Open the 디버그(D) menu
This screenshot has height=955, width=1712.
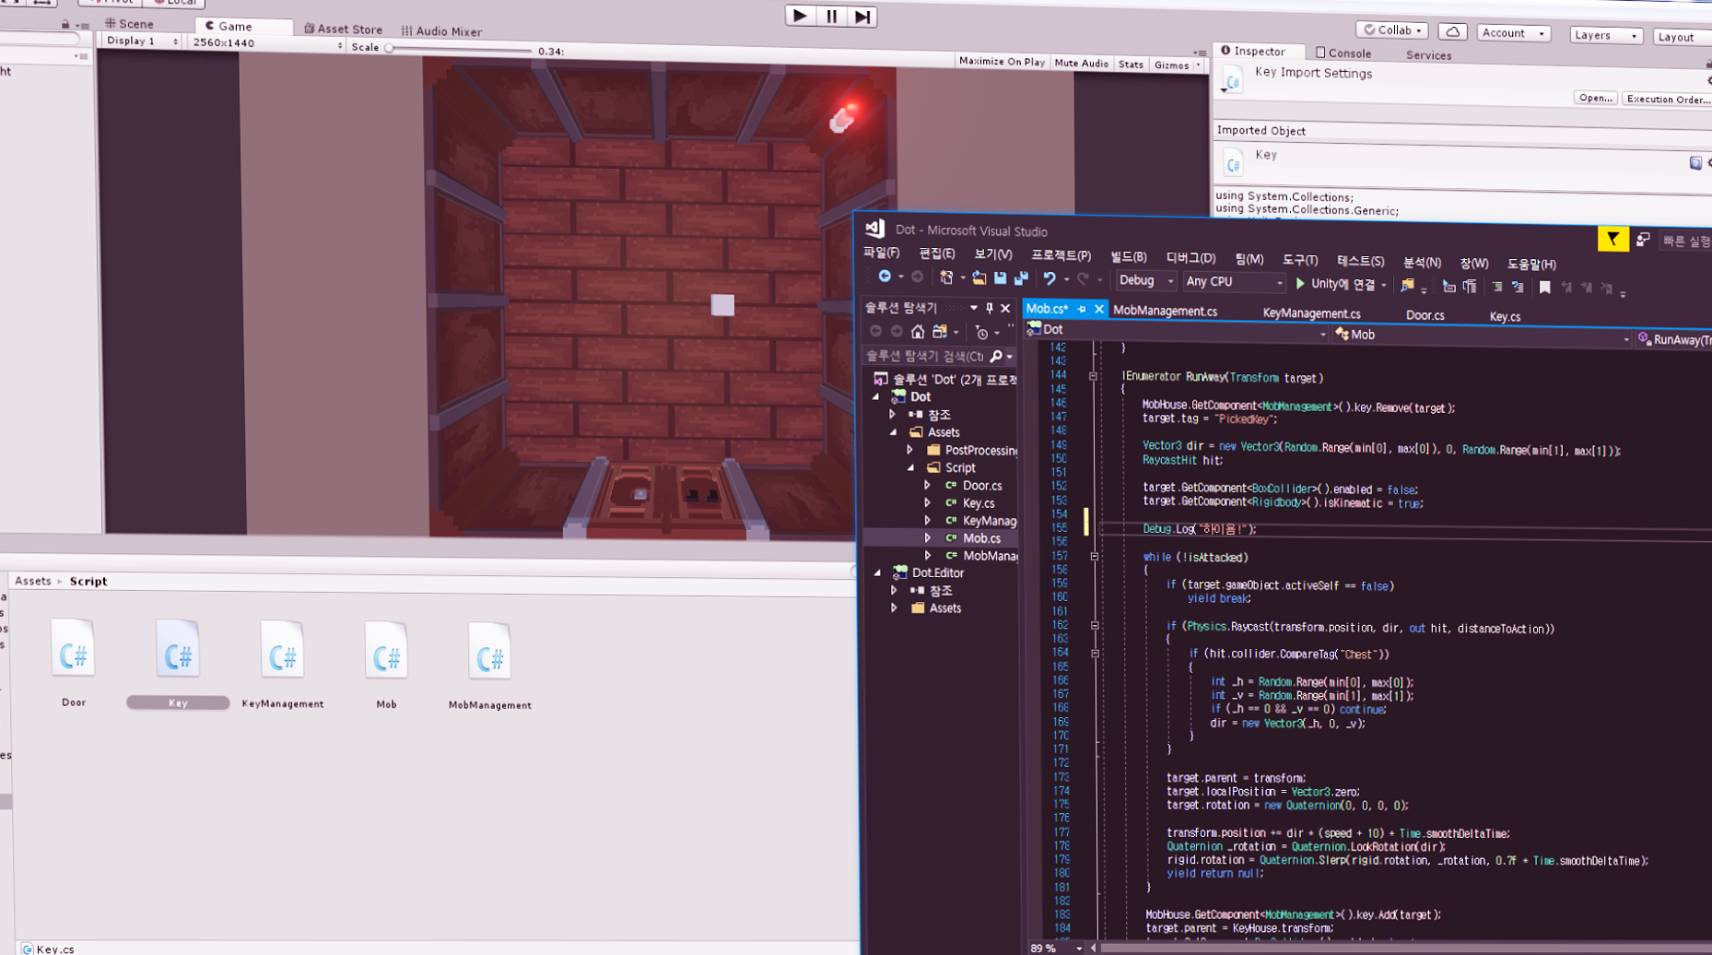click(1190, 258)
